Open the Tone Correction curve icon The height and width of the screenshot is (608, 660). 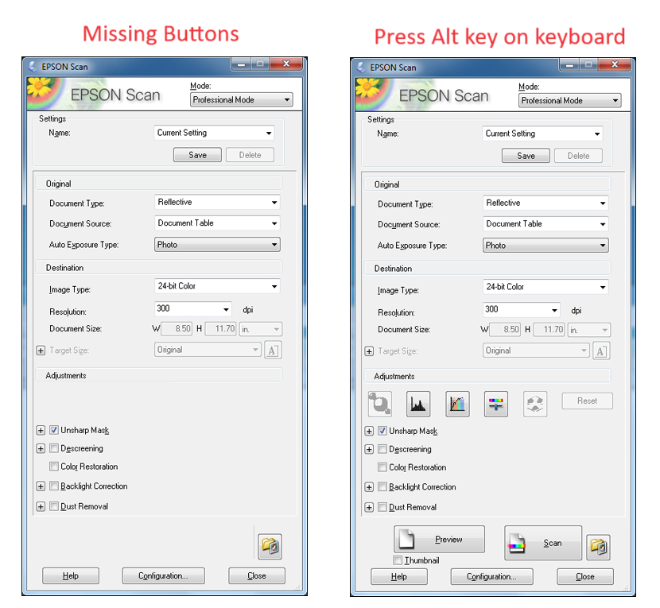point(457,404)
